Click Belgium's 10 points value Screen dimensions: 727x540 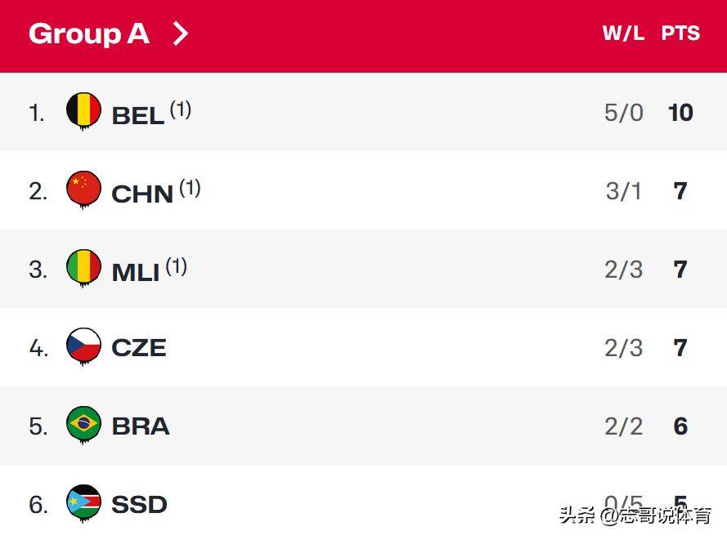click(680, 113)
